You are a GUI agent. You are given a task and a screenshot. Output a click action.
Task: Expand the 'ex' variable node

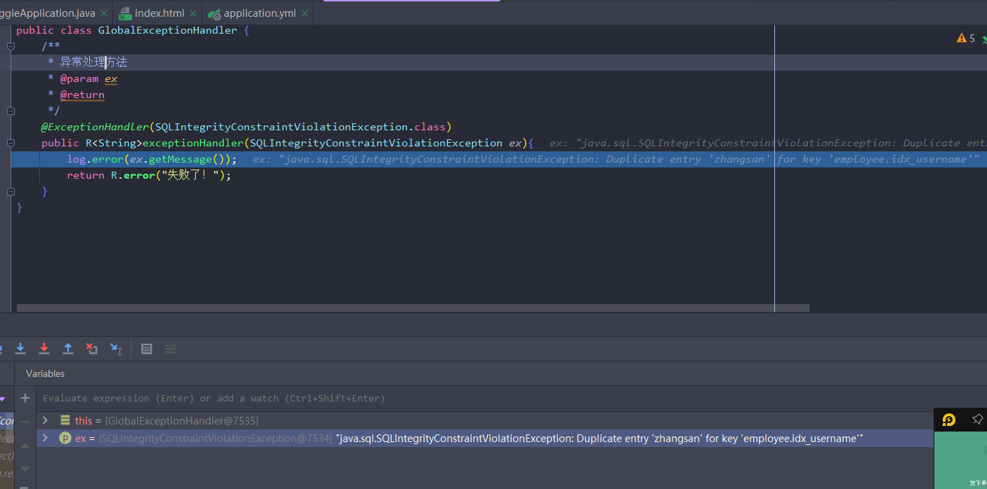[x=46, y=438]
